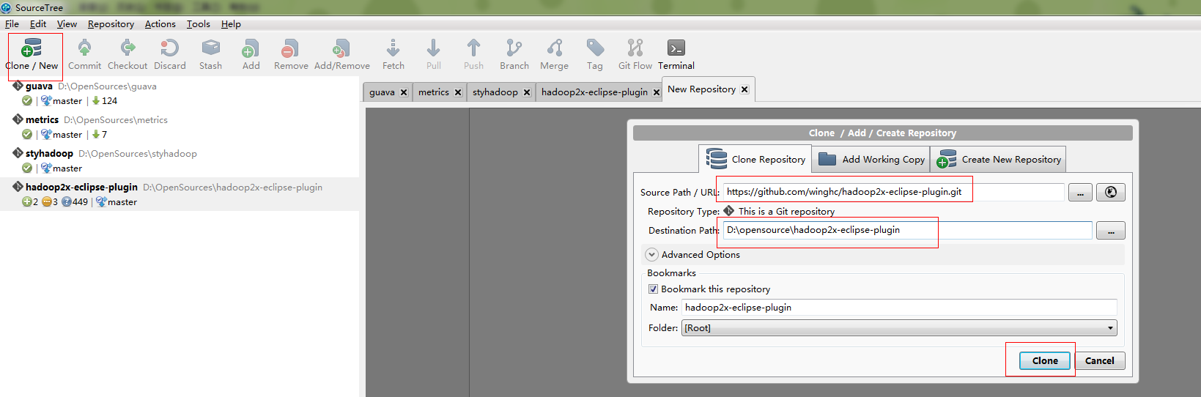Expand Advanced Options

[x=651, y=255]
